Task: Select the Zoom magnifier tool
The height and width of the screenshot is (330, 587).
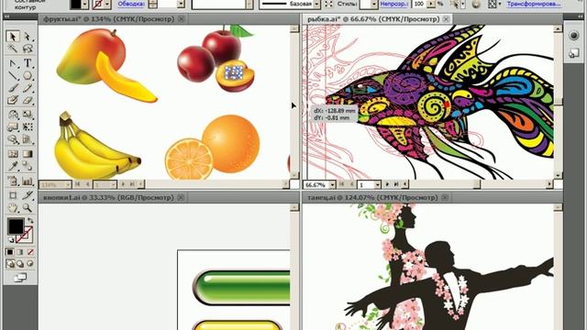Action: pyautogui.click(x=27, y=208)
